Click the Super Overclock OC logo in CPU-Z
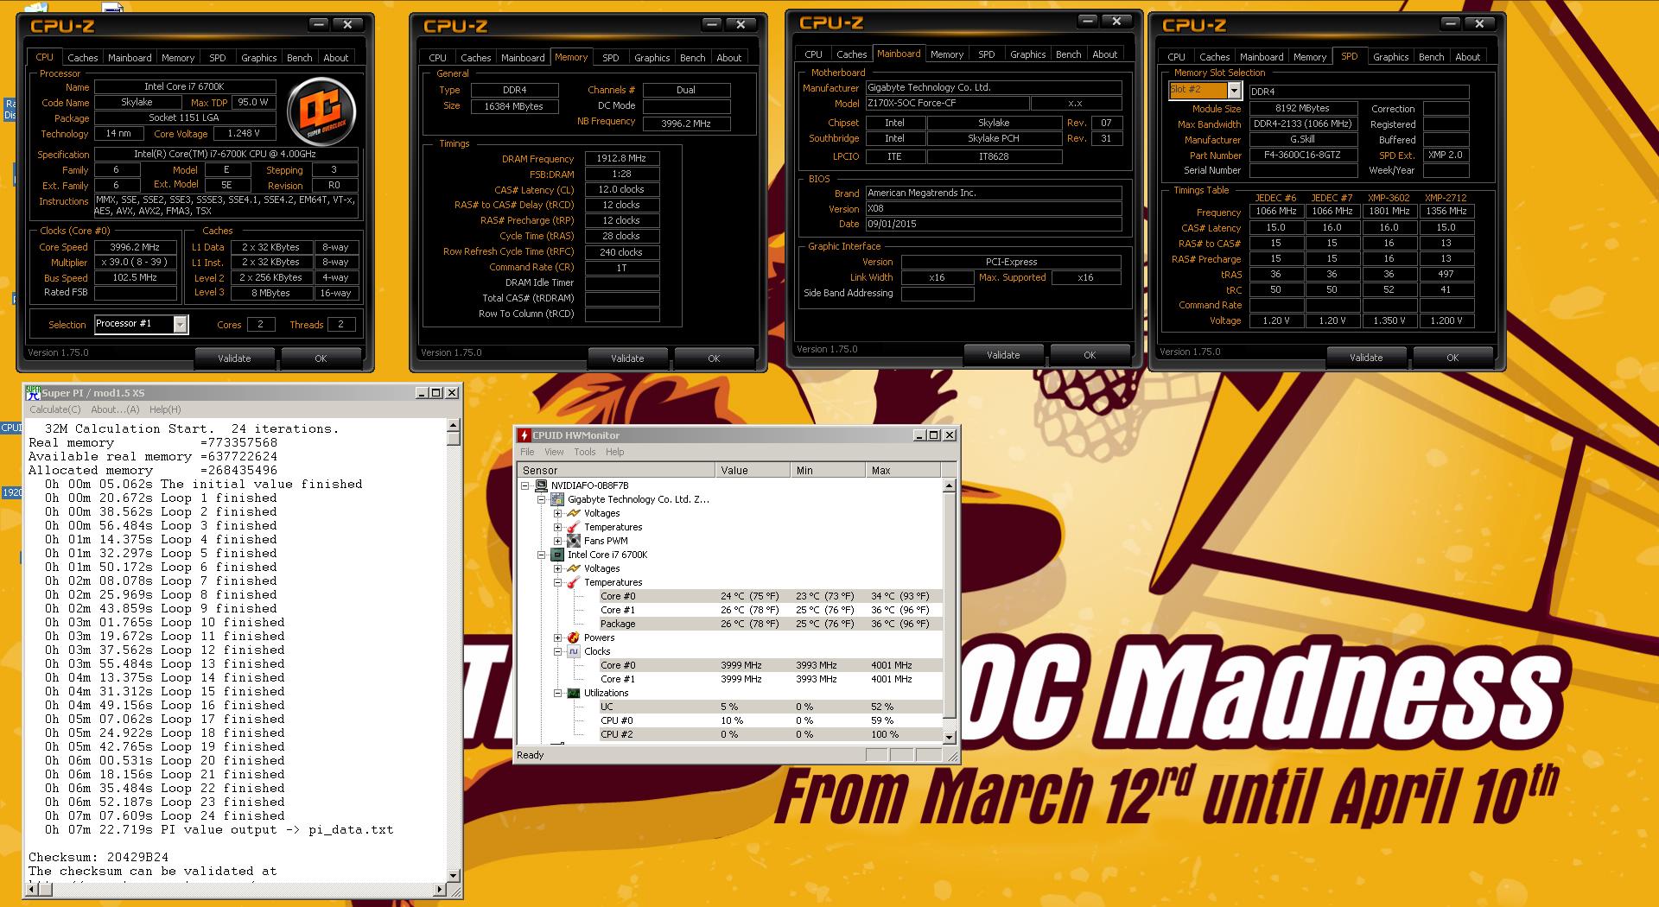 point(322,111)
